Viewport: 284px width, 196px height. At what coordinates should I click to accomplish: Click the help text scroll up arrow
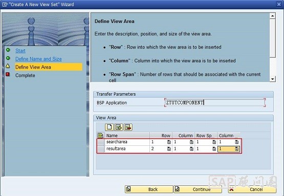pyautogui.click(x=273, y=16)
